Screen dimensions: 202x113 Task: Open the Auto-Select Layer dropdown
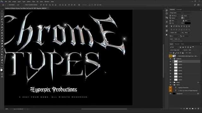pyautogui.click(x=19, y=5)
